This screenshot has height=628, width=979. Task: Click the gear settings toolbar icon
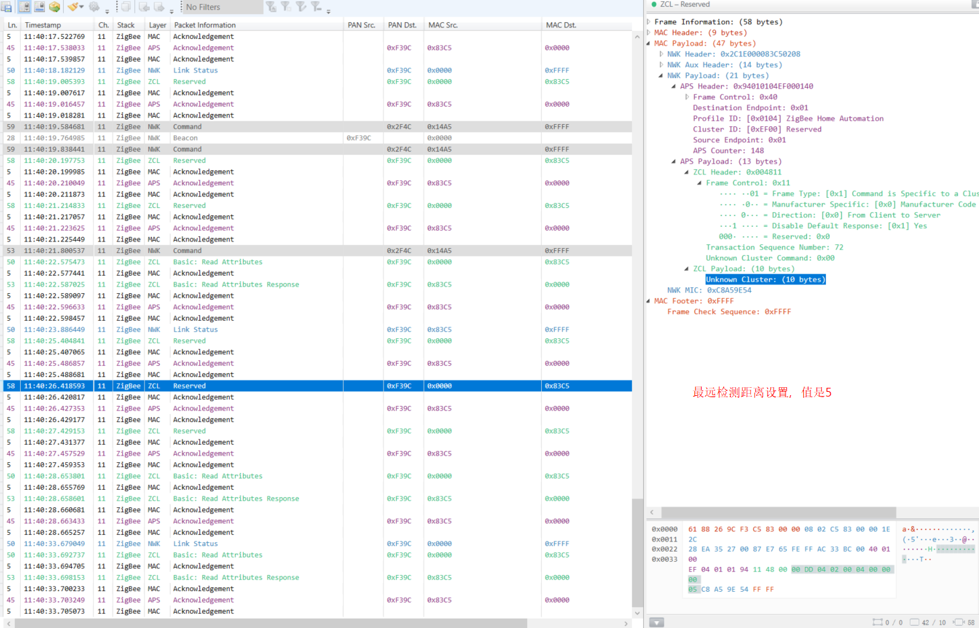pos(95,7)
